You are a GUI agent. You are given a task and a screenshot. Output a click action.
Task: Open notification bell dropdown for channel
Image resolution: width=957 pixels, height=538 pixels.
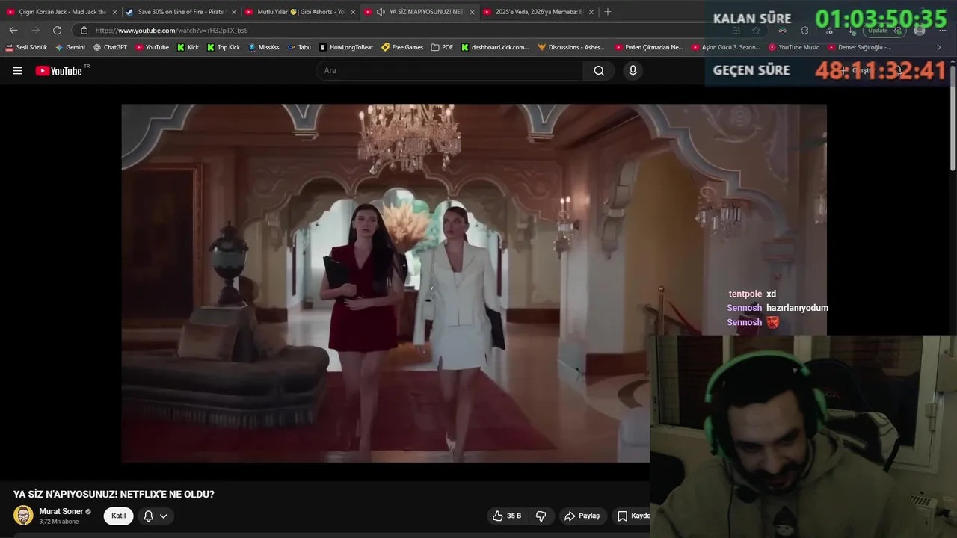156,516
